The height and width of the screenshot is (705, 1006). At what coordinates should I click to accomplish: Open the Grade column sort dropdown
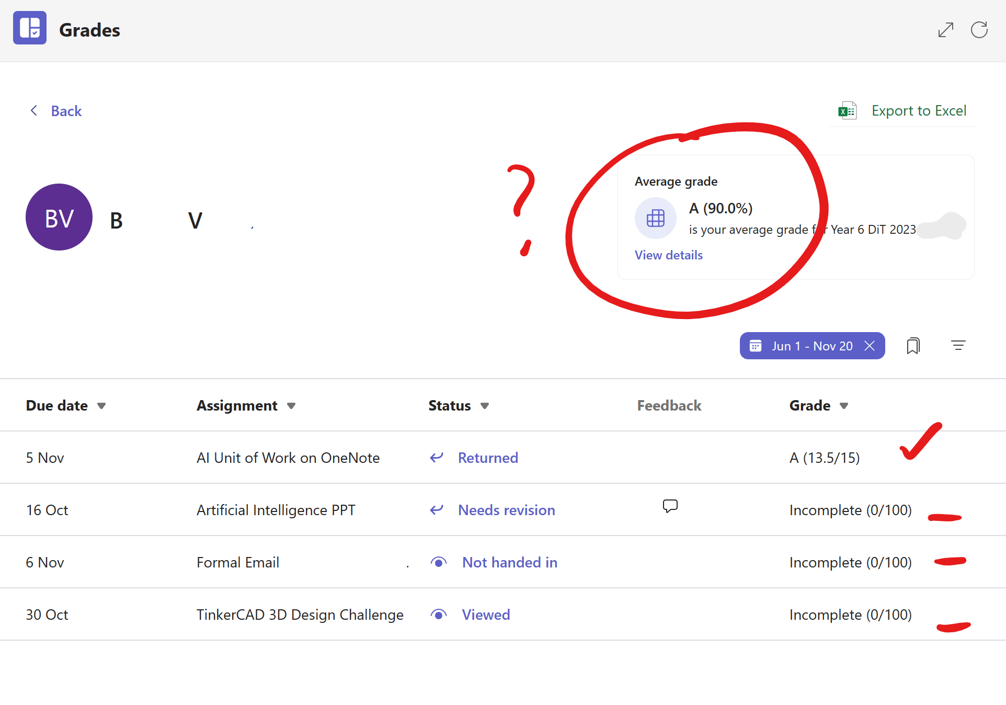tap(844, 406)
